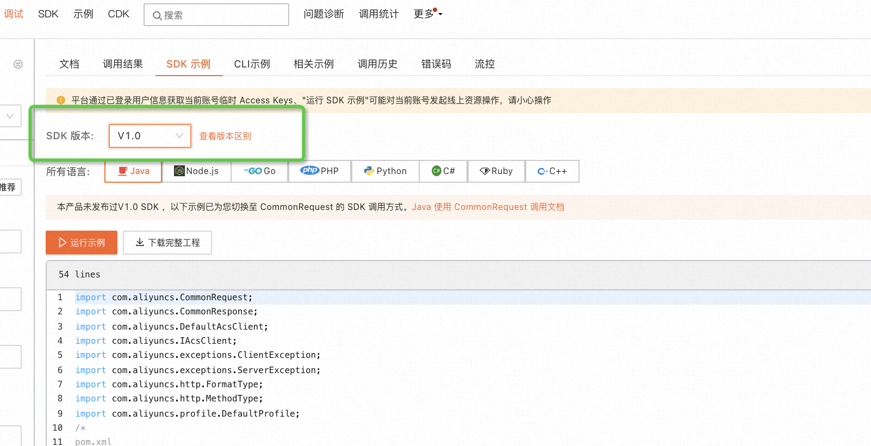Click the 下载完整工程 button
Viewport: 871px width, 446px height.
point(167,243)
